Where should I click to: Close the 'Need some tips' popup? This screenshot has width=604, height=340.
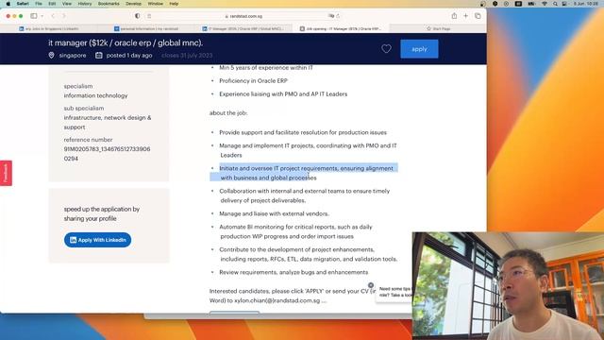click(x=371, y=285)
